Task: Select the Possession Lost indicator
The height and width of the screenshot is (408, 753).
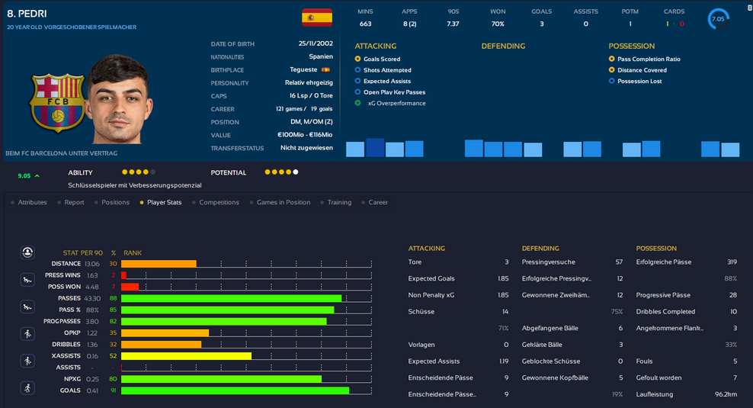Action: 611,81
